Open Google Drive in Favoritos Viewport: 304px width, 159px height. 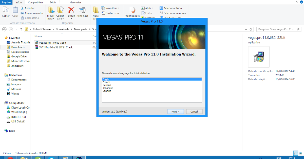click(x=17, y=57)
